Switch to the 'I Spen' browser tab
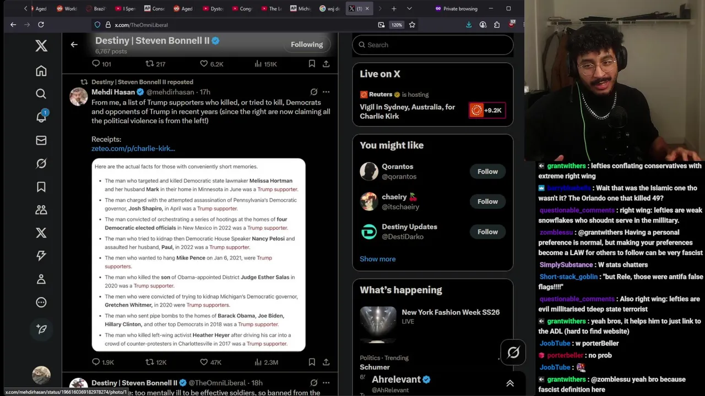 click(x=126, y=9)
